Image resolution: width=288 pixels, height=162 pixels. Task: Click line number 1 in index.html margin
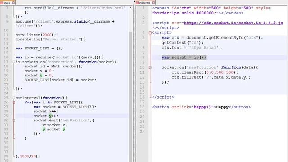[143, 8]
